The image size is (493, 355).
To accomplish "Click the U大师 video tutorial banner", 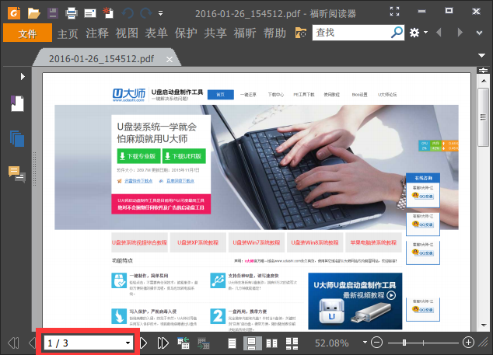I will 355,301.
